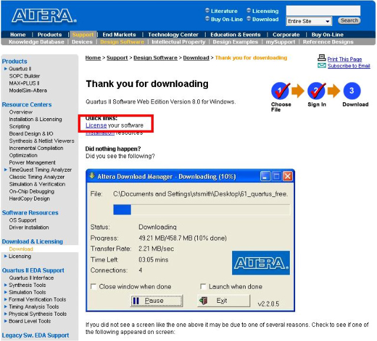Pause the download
The image size is (377, 341).
point(157,300)
